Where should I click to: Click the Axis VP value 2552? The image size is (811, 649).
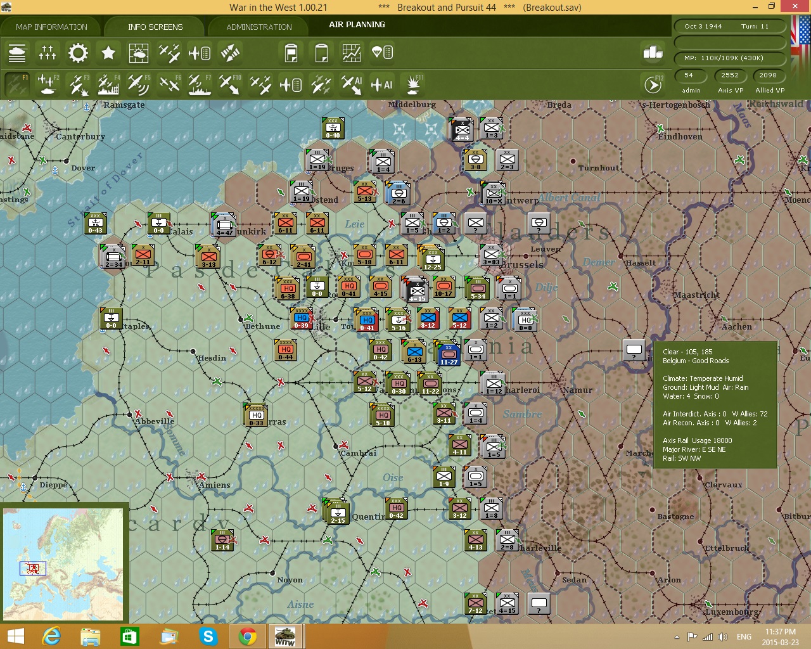point(730,75)
